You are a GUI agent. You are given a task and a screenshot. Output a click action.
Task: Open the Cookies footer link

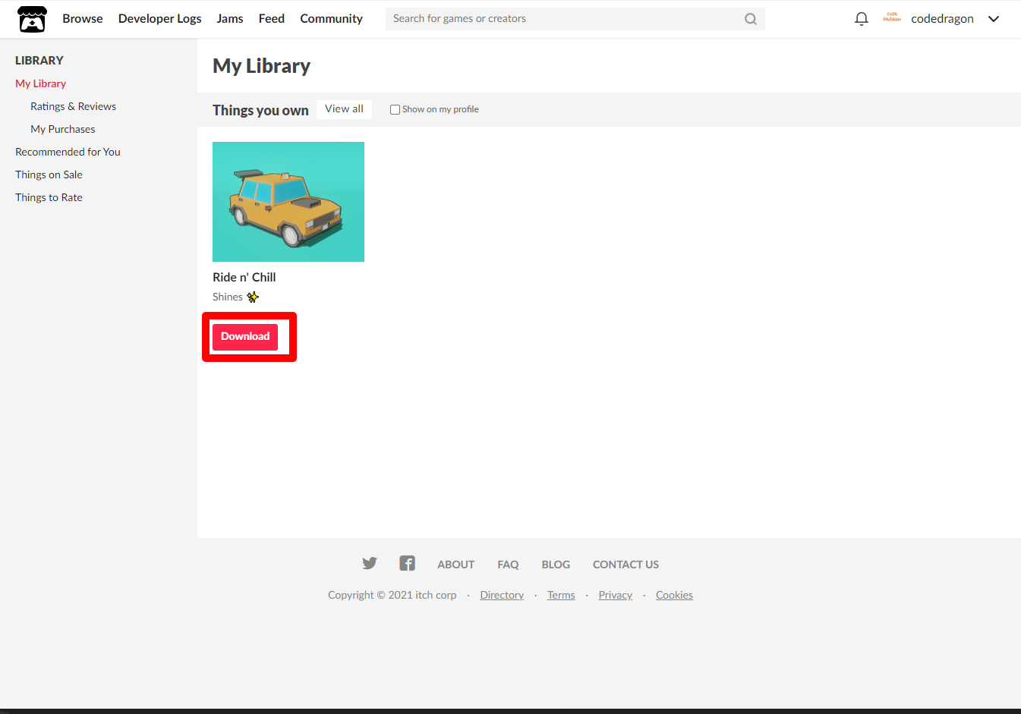pos(674,595)
